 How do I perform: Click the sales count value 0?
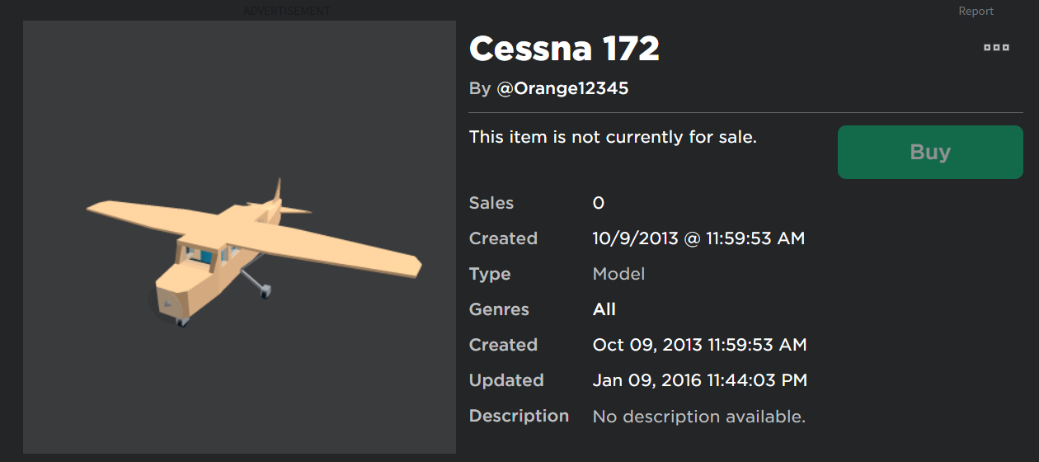tap(599, 203)
